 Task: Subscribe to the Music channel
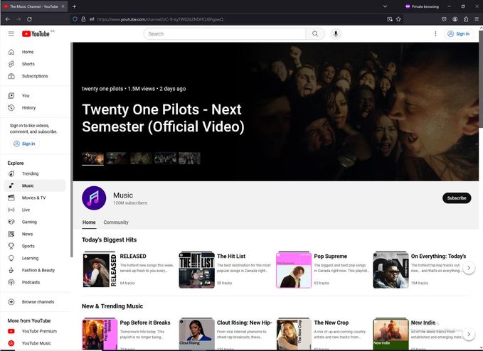(457, 198)
